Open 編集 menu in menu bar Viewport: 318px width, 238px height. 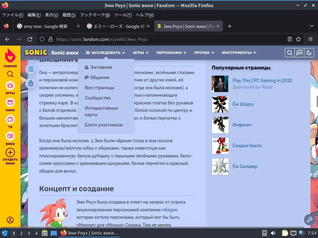click(34, 15)
